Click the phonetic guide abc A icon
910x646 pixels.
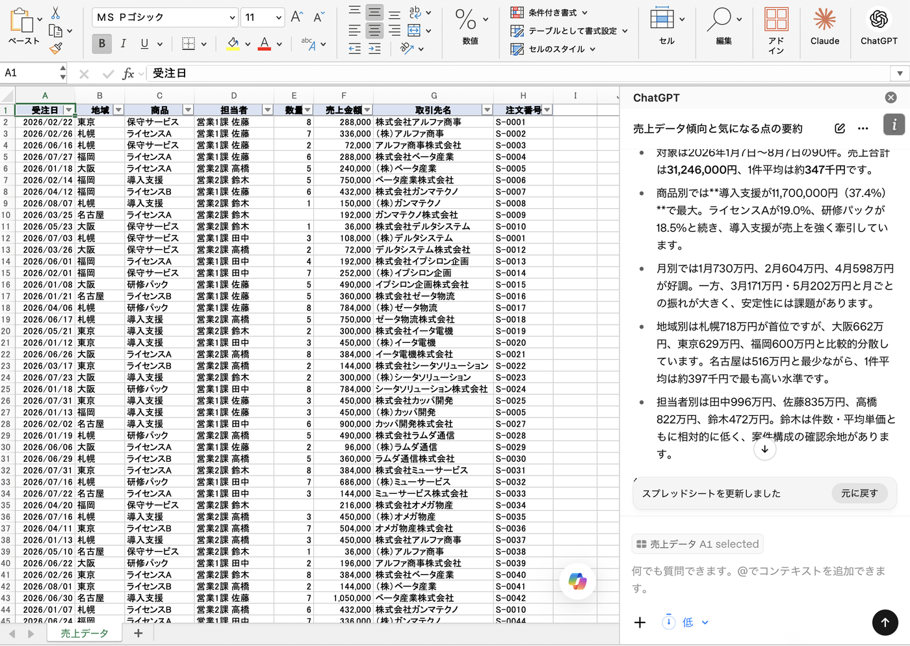(309, 44)
